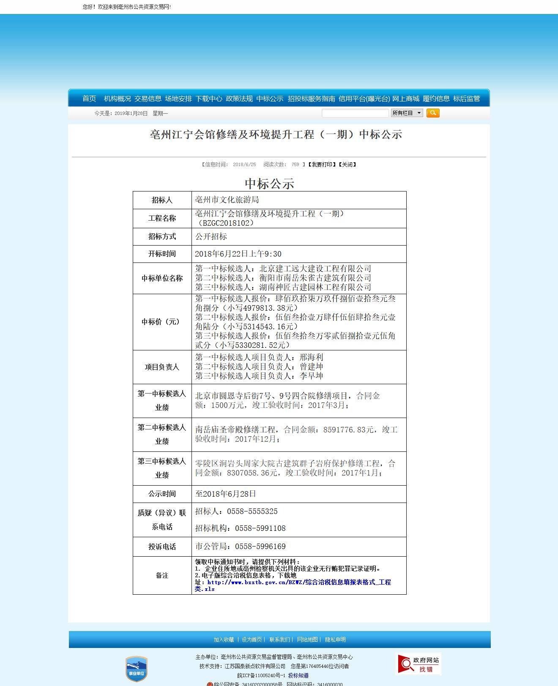Click 加入收藏 in footer

[x=224, y=640]
